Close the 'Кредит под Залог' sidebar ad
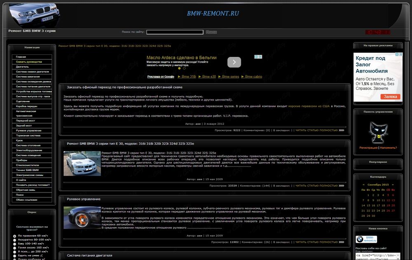 (x=401, y=54)
